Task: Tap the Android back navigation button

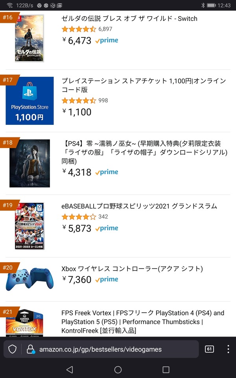Action: pyautogui.click(x=70, y=370)
